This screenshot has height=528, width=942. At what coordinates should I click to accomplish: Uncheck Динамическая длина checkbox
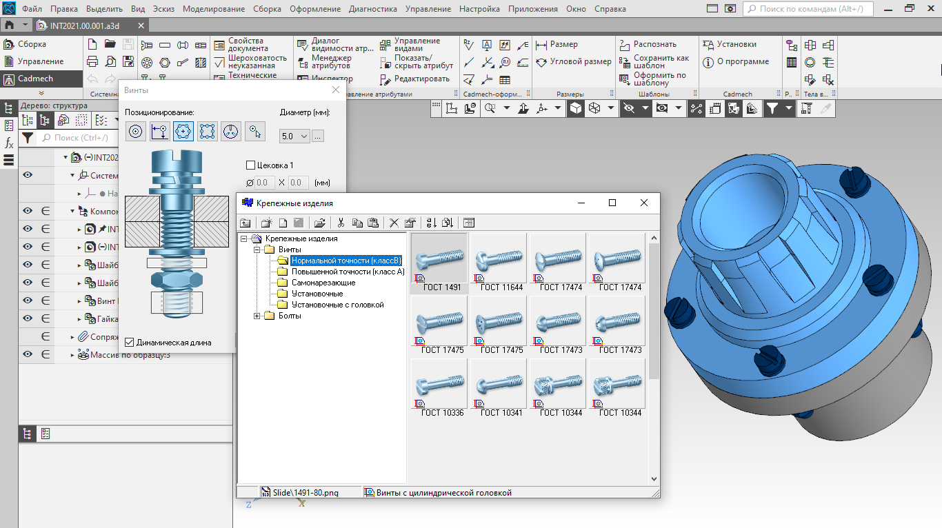tap(130, 342)
